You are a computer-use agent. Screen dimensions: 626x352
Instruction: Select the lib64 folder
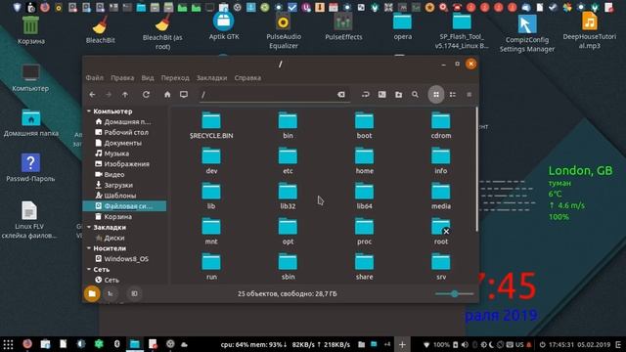click(x=364, y=196)
